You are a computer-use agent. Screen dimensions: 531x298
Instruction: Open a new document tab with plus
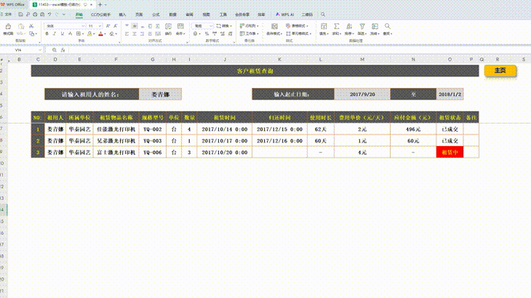(x=100, y=5)
